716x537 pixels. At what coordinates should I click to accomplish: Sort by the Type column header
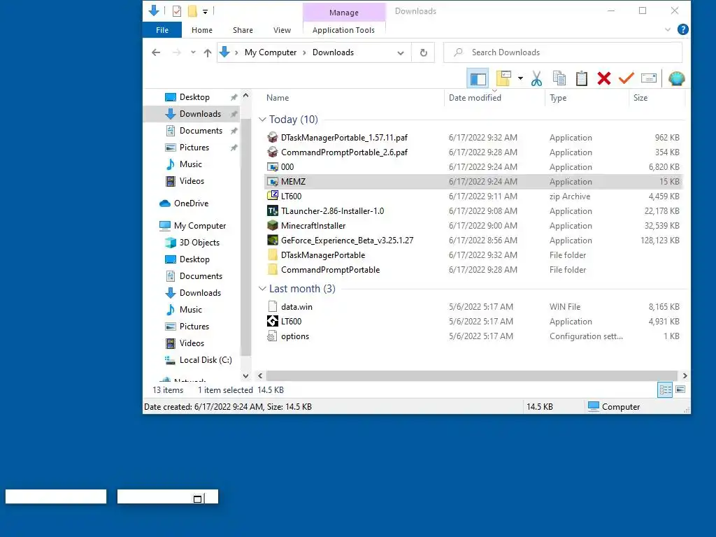point(558,98)
